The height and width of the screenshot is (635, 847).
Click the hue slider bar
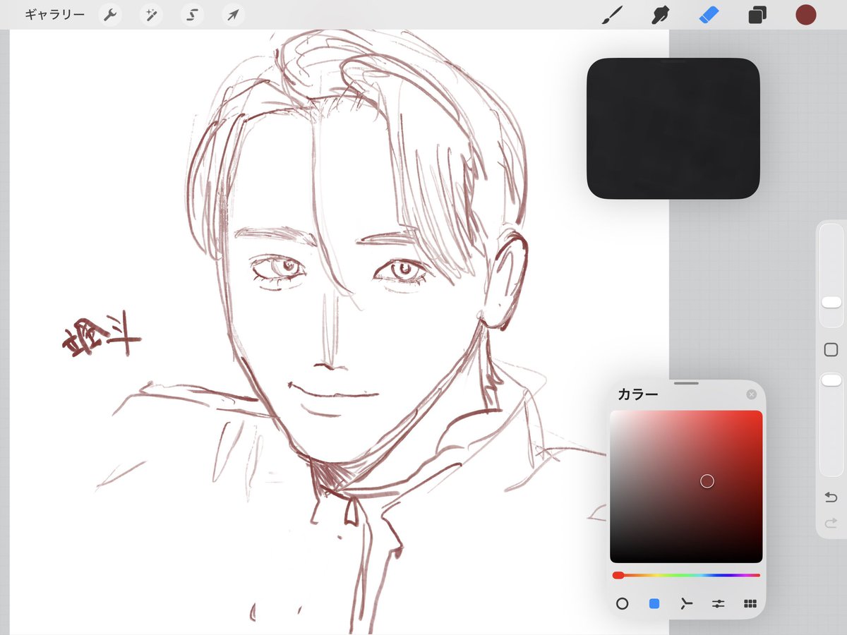coord(686,575)
